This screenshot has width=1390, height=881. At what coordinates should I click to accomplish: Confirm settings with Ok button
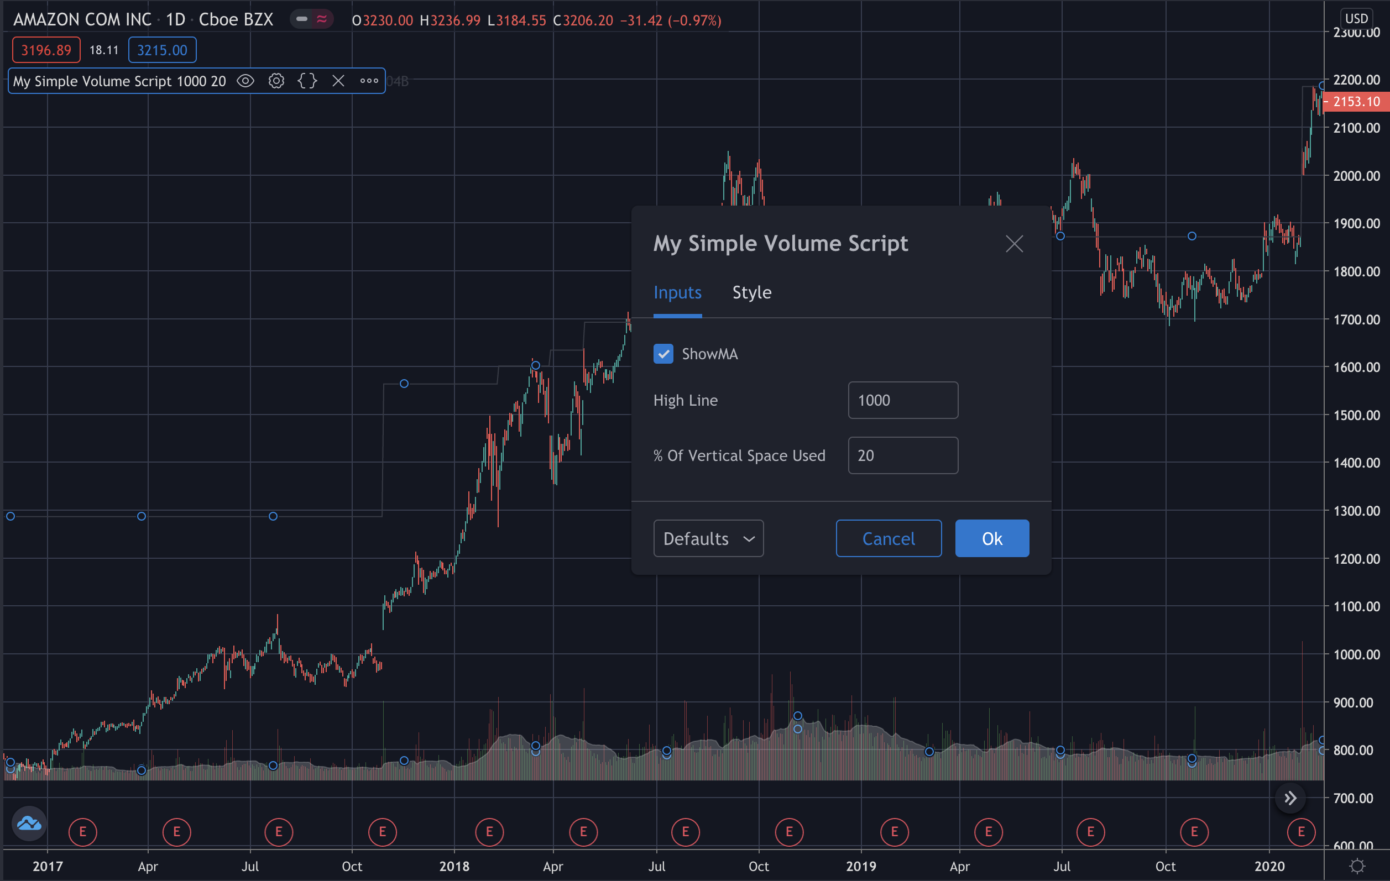[992, 538]
